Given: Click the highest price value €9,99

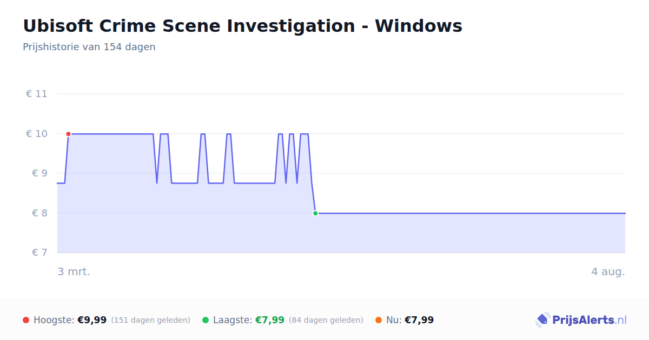Looking at the screenshot, I should [92, 320].
